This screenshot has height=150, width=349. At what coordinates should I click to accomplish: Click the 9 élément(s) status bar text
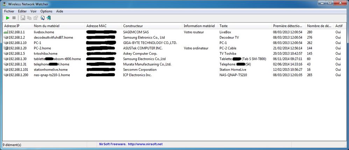tap(12, 145)
